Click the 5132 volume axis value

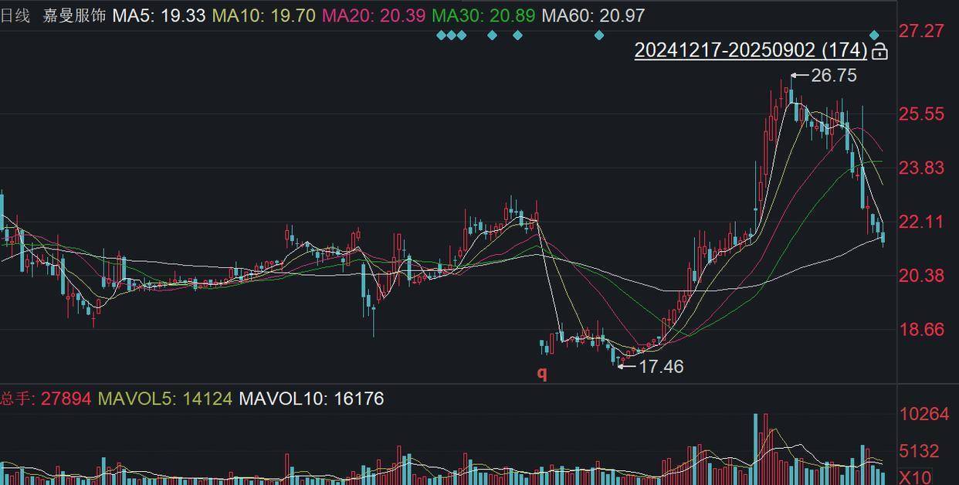point(919,451)
